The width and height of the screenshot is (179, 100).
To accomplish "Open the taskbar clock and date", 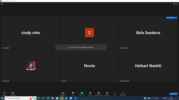I will 171,98.
